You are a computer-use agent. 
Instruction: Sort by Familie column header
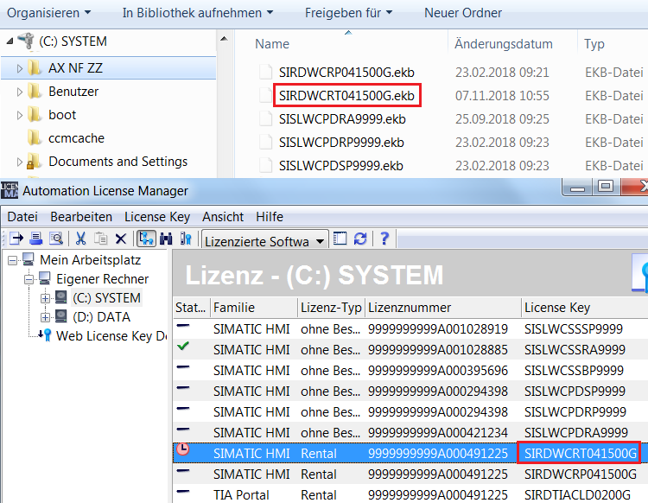click(254, 308)
